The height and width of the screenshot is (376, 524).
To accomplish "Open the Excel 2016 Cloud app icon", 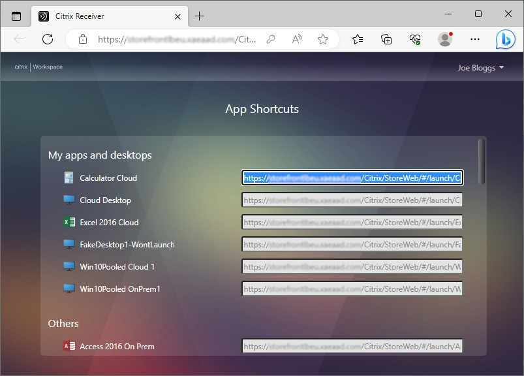I will click(x=68, y=222).
